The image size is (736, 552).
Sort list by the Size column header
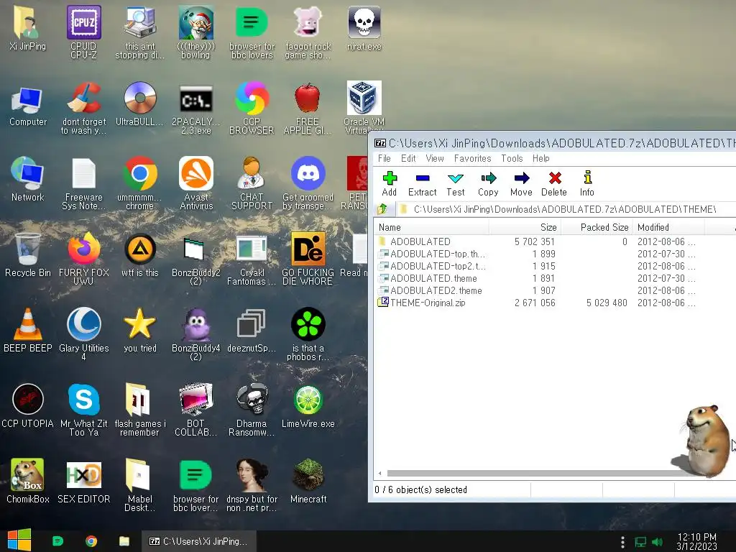click(525, 227)
